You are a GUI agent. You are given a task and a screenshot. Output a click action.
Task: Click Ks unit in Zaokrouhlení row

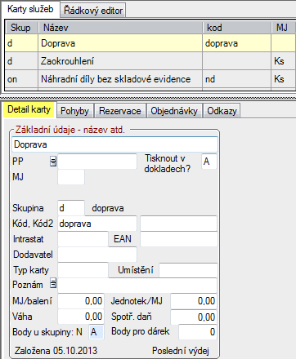tap(284, 61)
